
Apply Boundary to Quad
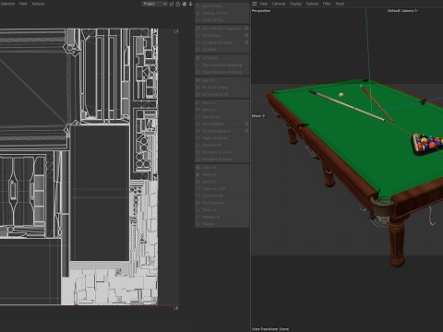221,160
